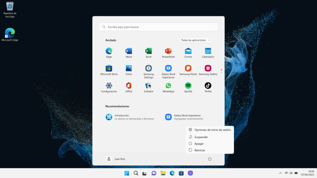Screen dimensions: 317x178
Task: Launch Excel from the Start menu
Action: coord(148,53)
